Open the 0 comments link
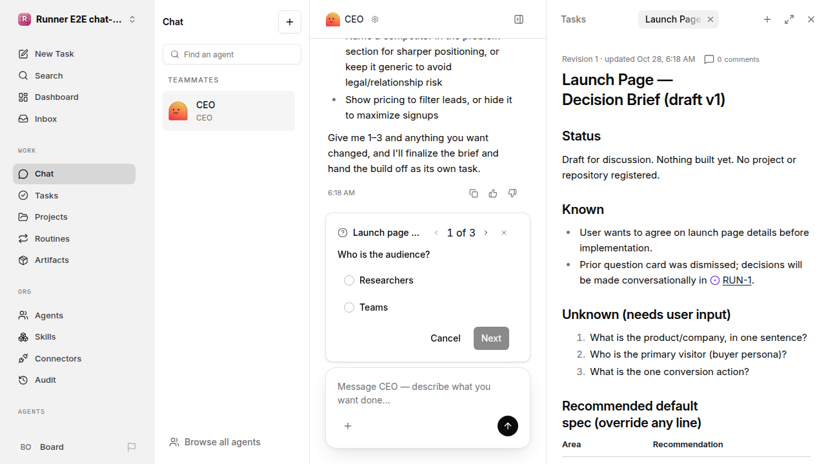The height and width of the screenshot is (464, 826). pyautogui.click(x=732, y=59)
